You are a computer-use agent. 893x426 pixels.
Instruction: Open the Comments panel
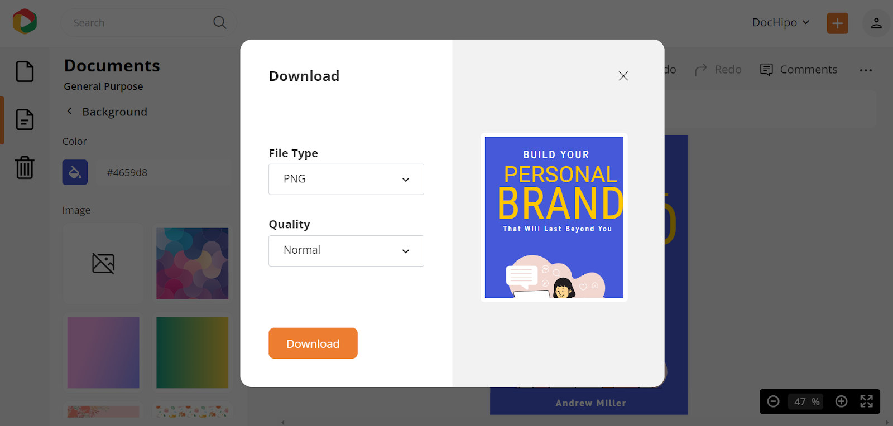pyautogui.click(x=799, y=70)
